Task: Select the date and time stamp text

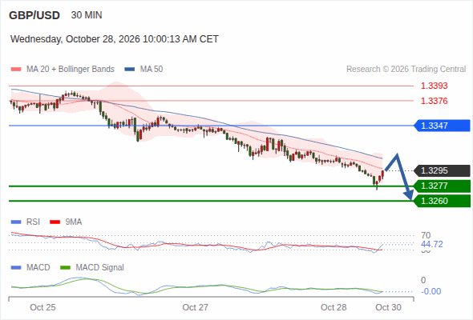Action: [115, 39]
